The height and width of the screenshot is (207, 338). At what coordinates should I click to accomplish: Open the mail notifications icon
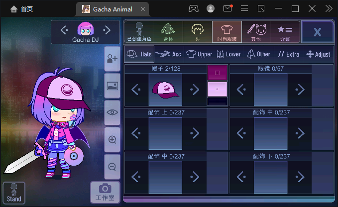click(227, 8)
